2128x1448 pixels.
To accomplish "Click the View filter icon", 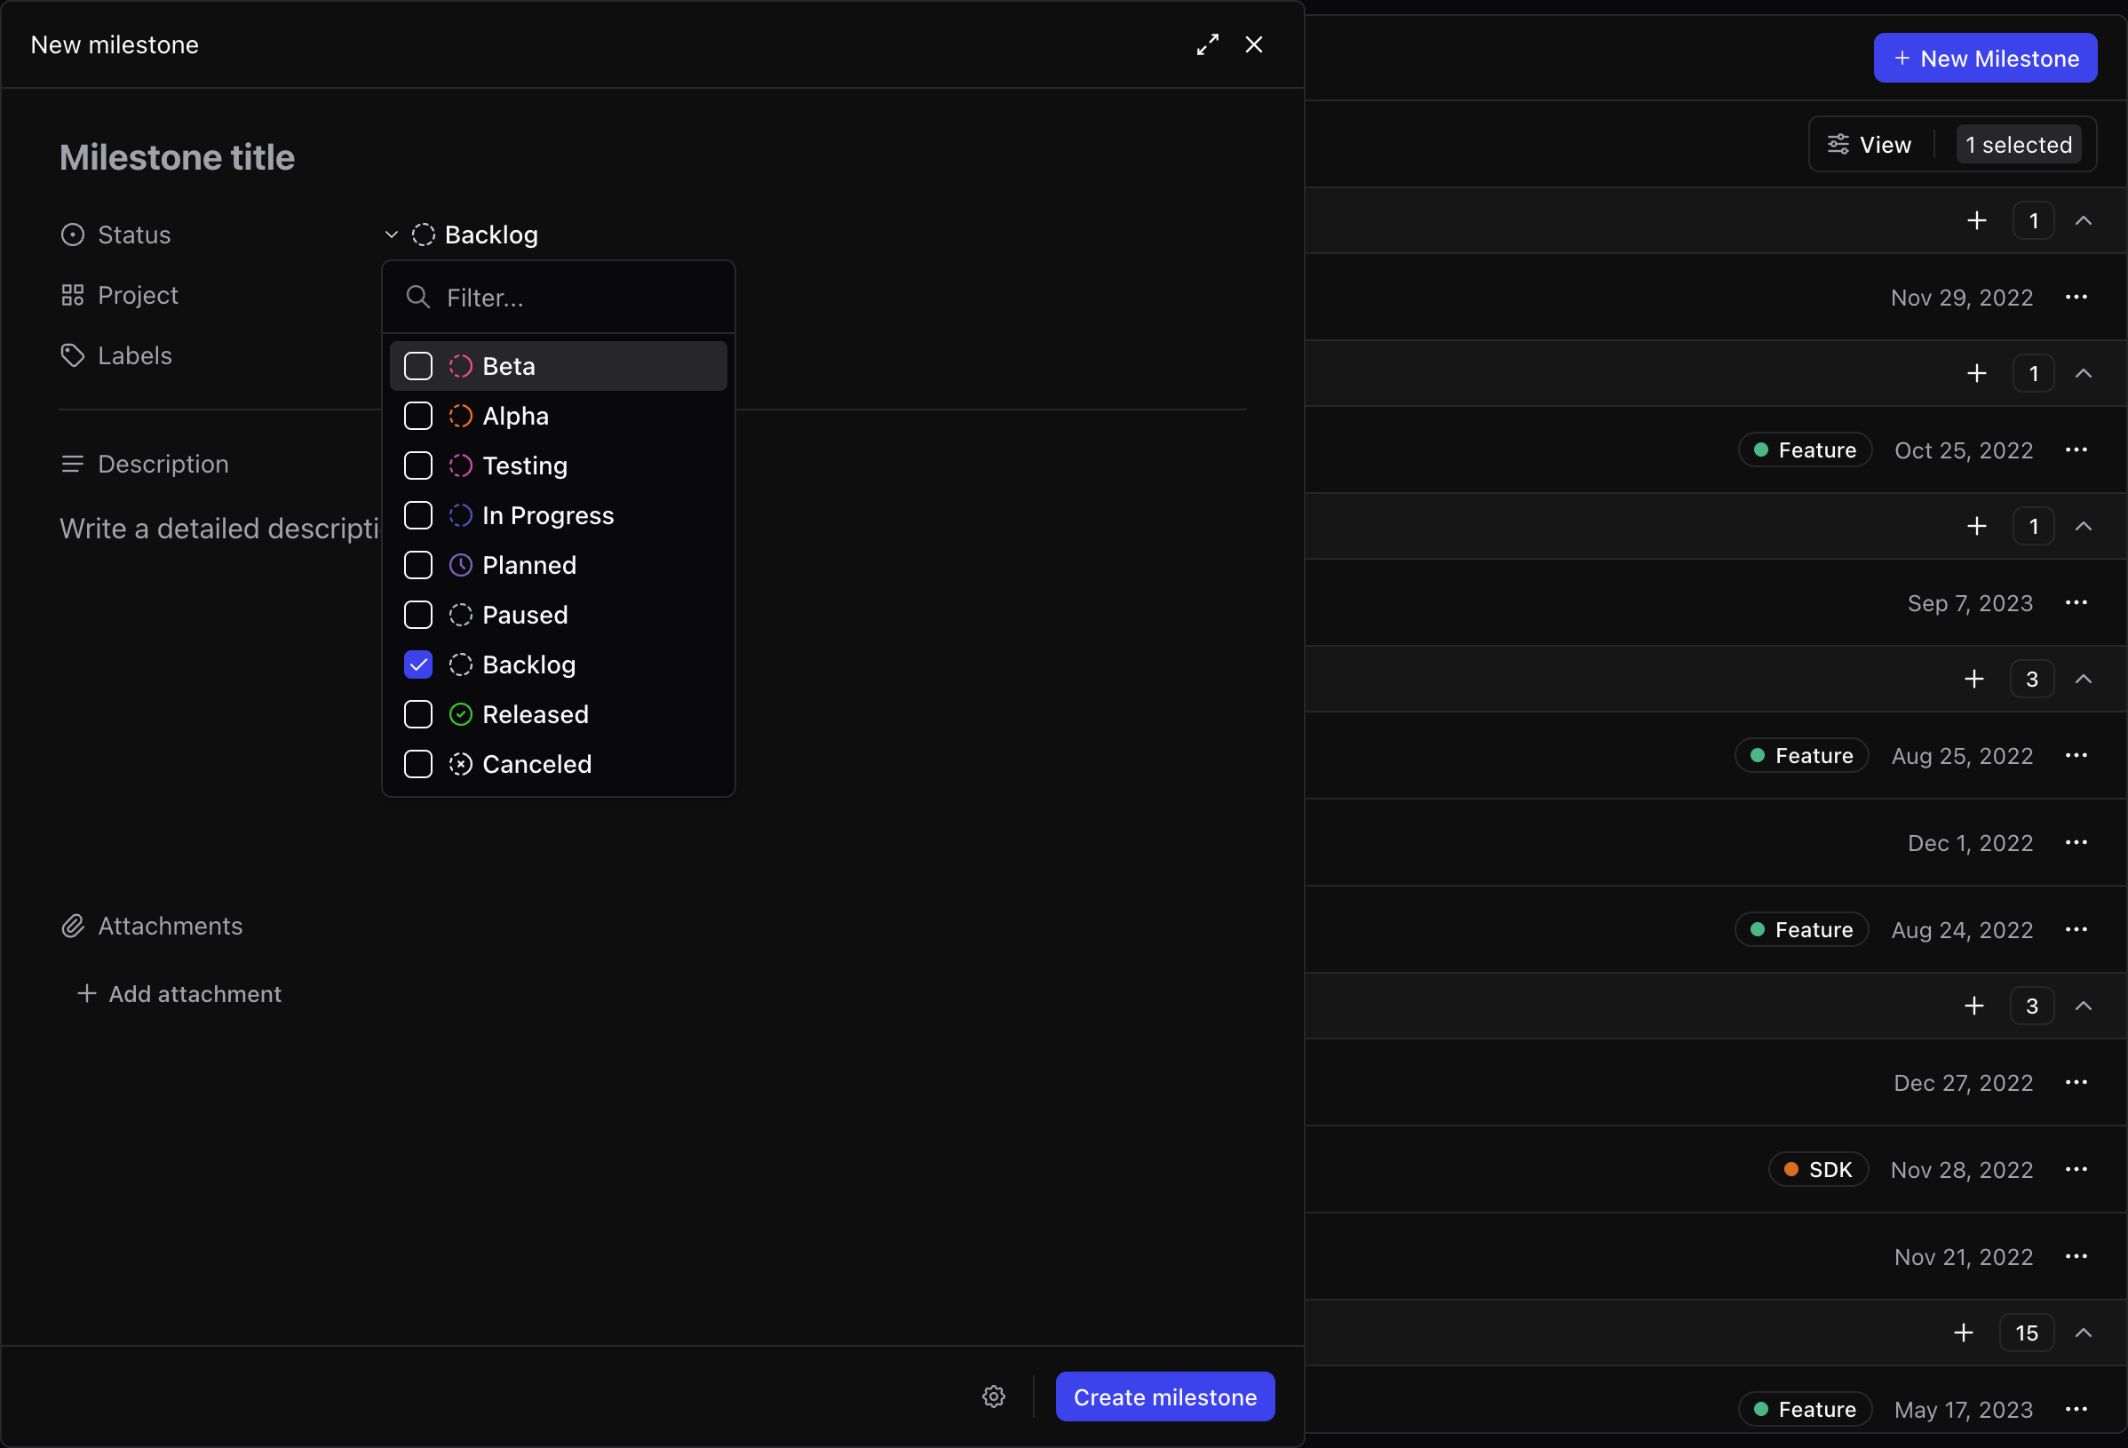I will [1838, 144].
